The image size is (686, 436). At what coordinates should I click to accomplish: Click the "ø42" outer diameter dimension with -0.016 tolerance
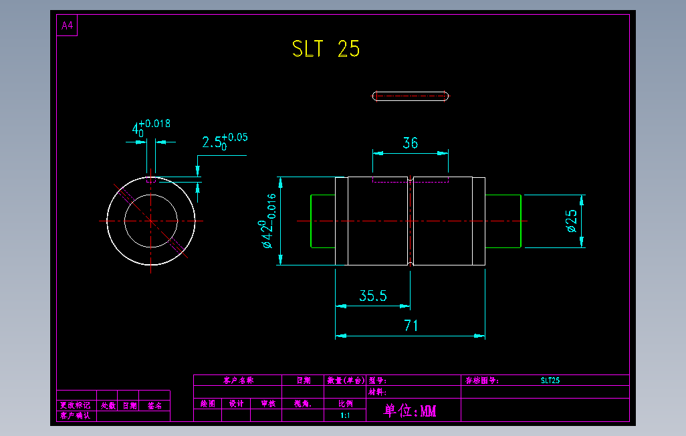tap(267, 221)
